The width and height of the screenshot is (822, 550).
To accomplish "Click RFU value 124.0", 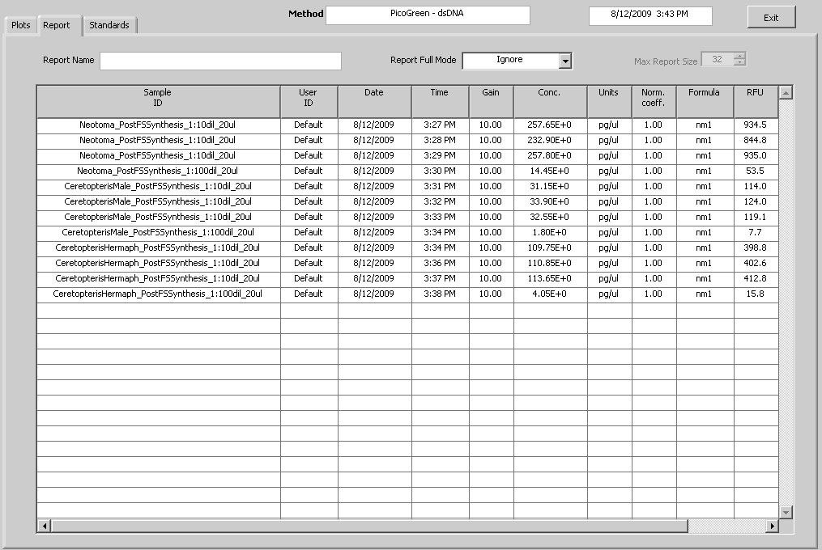I will pyautogui.click(x=756, y=201).
